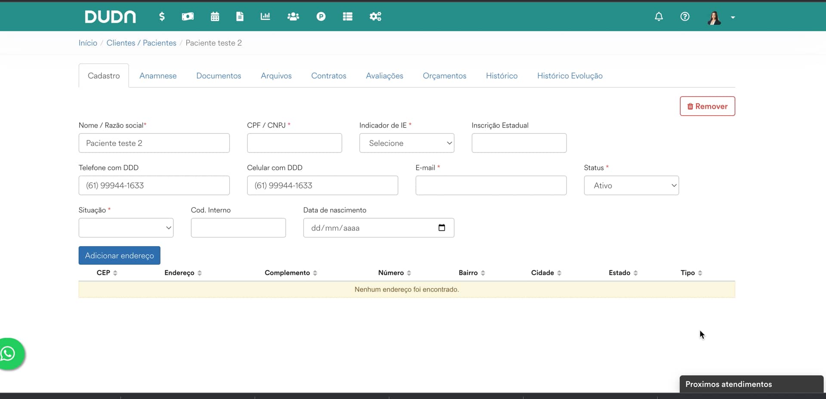Open the Status dropdown showing Ativo
The height and width of the screenshot is (399, 826).
pos(631,185)
